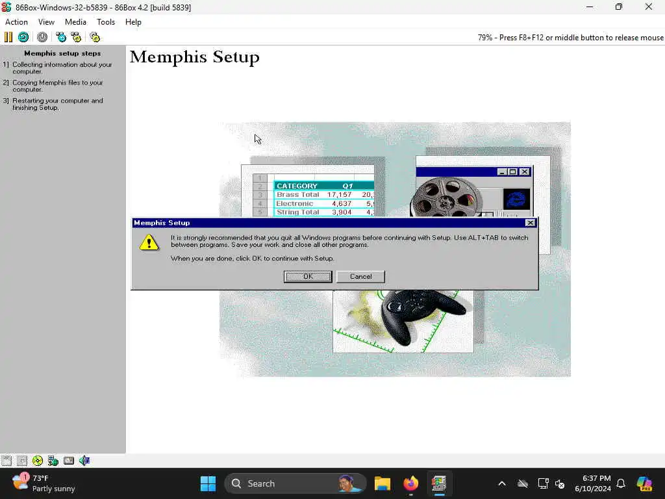
Task: Click the dialog's click-OK-to-continue instruction text
Action: [x=253, y=259]
